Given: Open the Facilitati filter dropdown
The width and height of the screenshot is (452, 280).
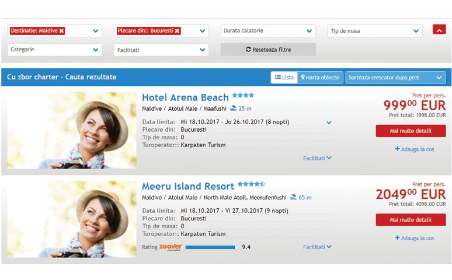Looking at the screenshot, I should coord(161,50).
